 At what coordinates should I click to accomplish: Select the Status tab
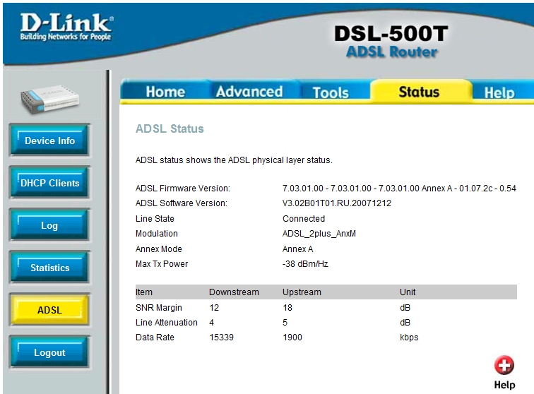[x=419, y=92]
